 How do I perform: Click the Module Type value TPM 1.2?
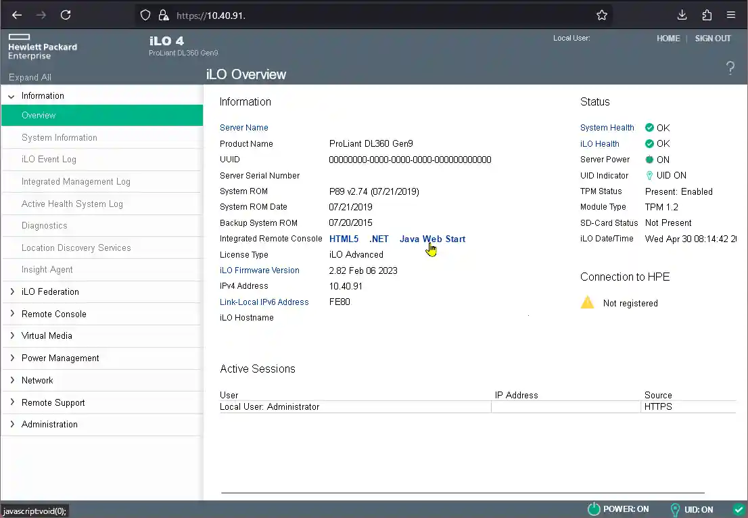click(x=661, y=207)
